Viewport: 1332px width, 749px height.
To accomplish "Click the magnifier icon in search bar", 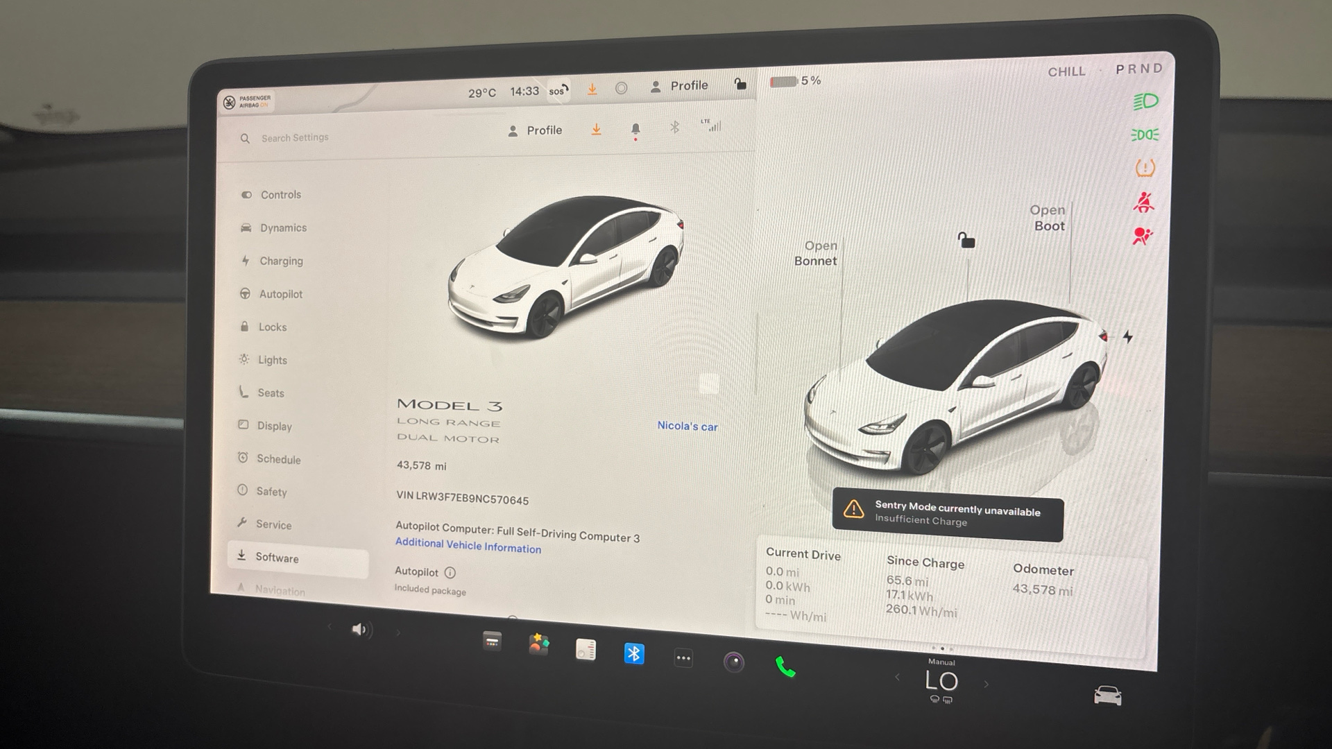I will click(245, 139).
